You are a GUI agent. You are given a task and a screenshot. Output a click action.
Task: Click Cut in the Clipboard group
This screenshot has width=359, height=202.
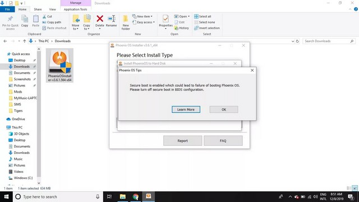tap(47, 16)
